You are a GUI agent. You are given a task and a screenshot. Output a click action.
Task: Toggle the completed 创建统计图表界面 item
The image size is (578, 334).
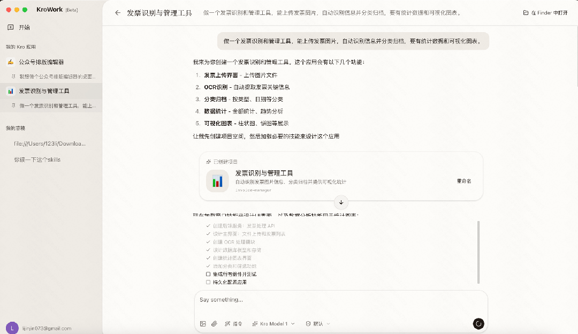(207, 257)
